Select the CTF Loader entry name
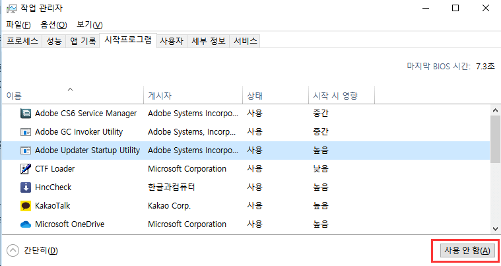This screenshot has height=266, width=501. click(55, 168)
